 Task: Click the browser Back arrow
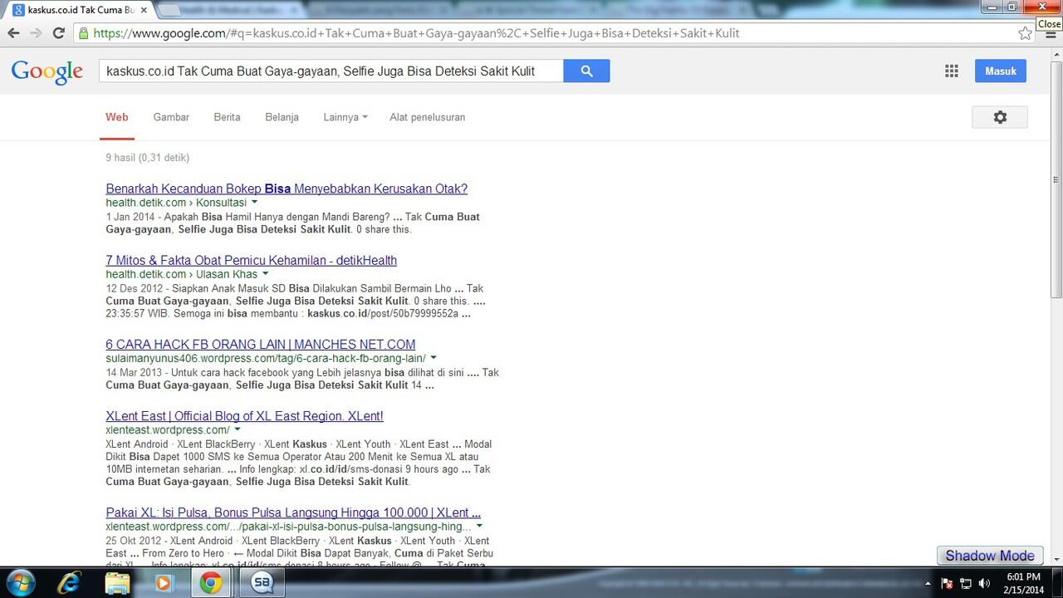(13, 33)
